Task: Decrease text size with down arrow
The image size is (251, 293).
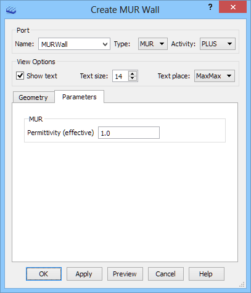Action: coord(133,78)
